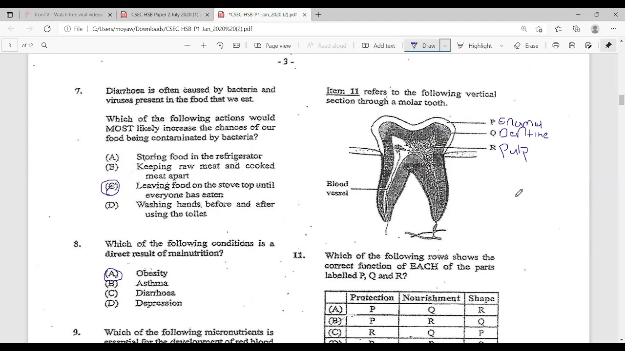
Task: Expand the Highlight color dropdown
Action: 501,45
